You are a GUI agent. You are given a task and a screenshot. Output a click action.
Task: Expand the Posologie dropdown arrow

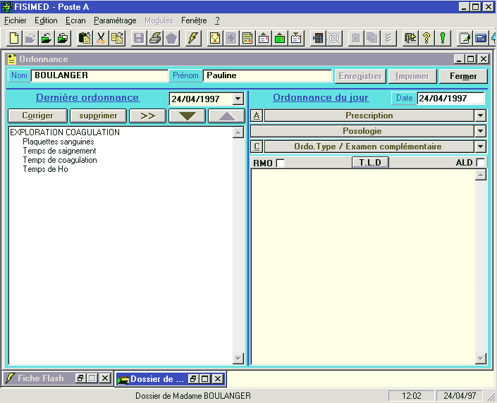pyautogui.click(x=481, y=131)
